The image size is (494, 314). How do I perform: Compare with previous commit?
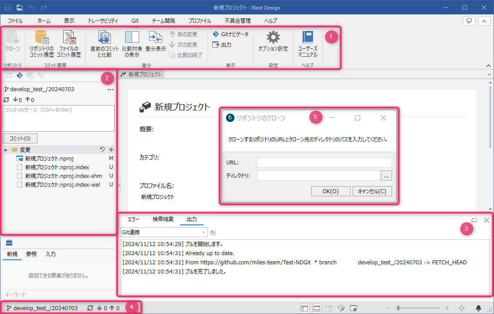click(x=104, y=44)
